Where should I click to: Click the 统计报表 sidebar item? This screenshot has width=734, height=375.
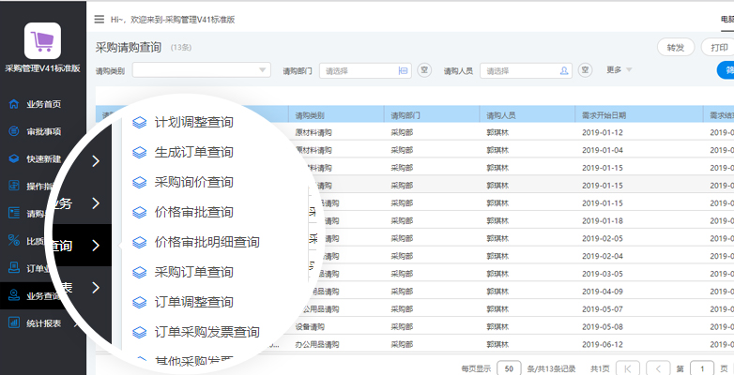(x=42, y=323)
